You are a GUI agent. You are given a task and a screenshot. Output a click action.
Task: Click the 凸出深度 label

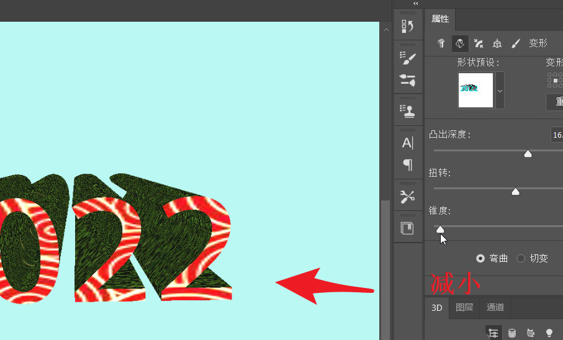(450, 135)
